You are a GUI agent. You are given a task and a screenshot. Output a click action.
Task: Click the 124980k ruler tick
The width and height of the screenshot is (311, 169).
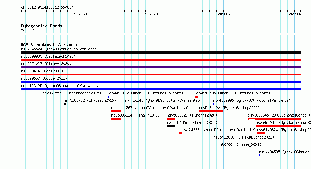pyautogui.click(x=223, y=14)
